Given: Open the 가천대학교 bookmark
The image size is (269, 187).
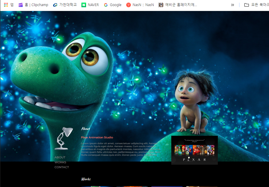Looking at the screenshot, I should (x=65, y=5).
